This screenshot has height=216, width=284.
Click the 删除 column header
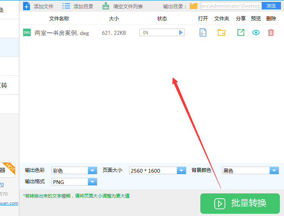coord(271,18)
